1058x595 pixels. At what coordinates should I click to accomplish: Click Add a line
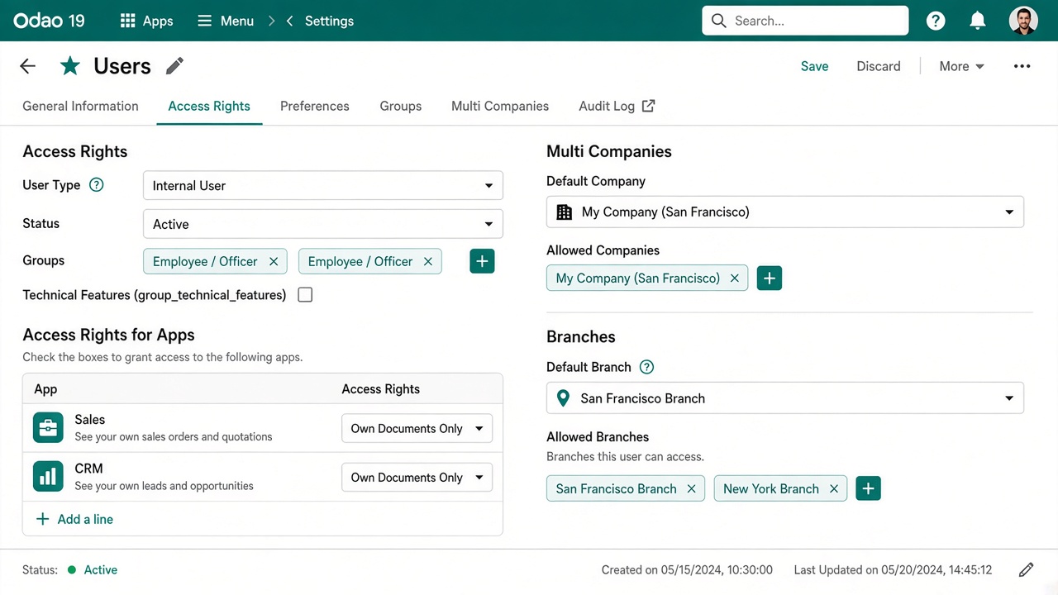[x=74, y=519]
